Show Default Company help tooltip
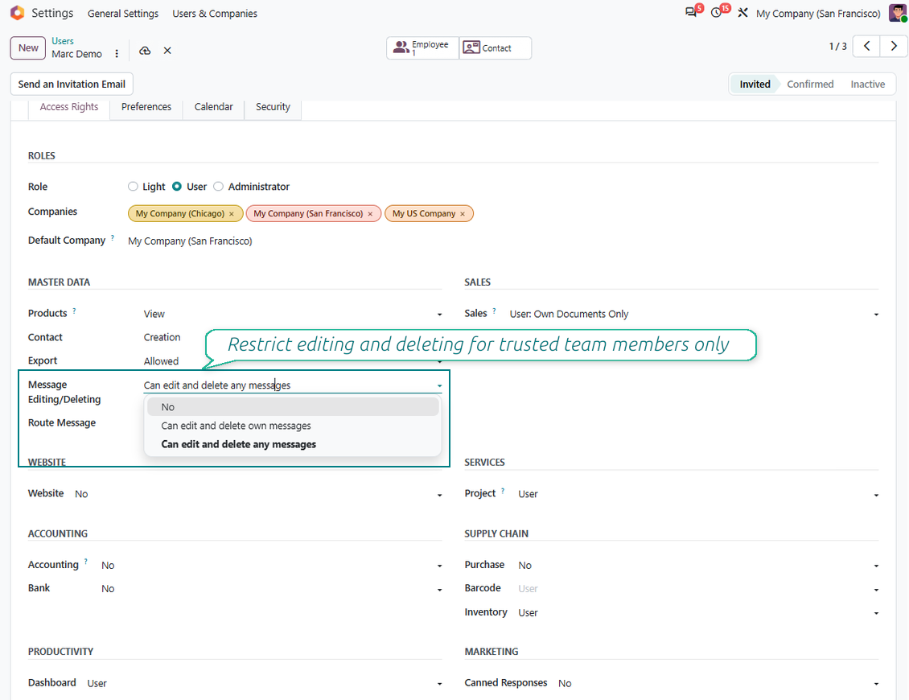This screenshot has height=700, width=909. 113,238
